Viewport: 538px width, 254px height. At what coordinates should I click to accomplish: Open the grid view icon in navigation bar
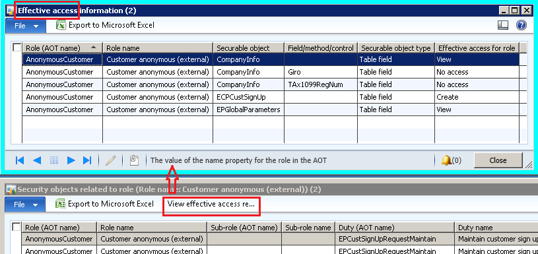(x=54, y=160)
